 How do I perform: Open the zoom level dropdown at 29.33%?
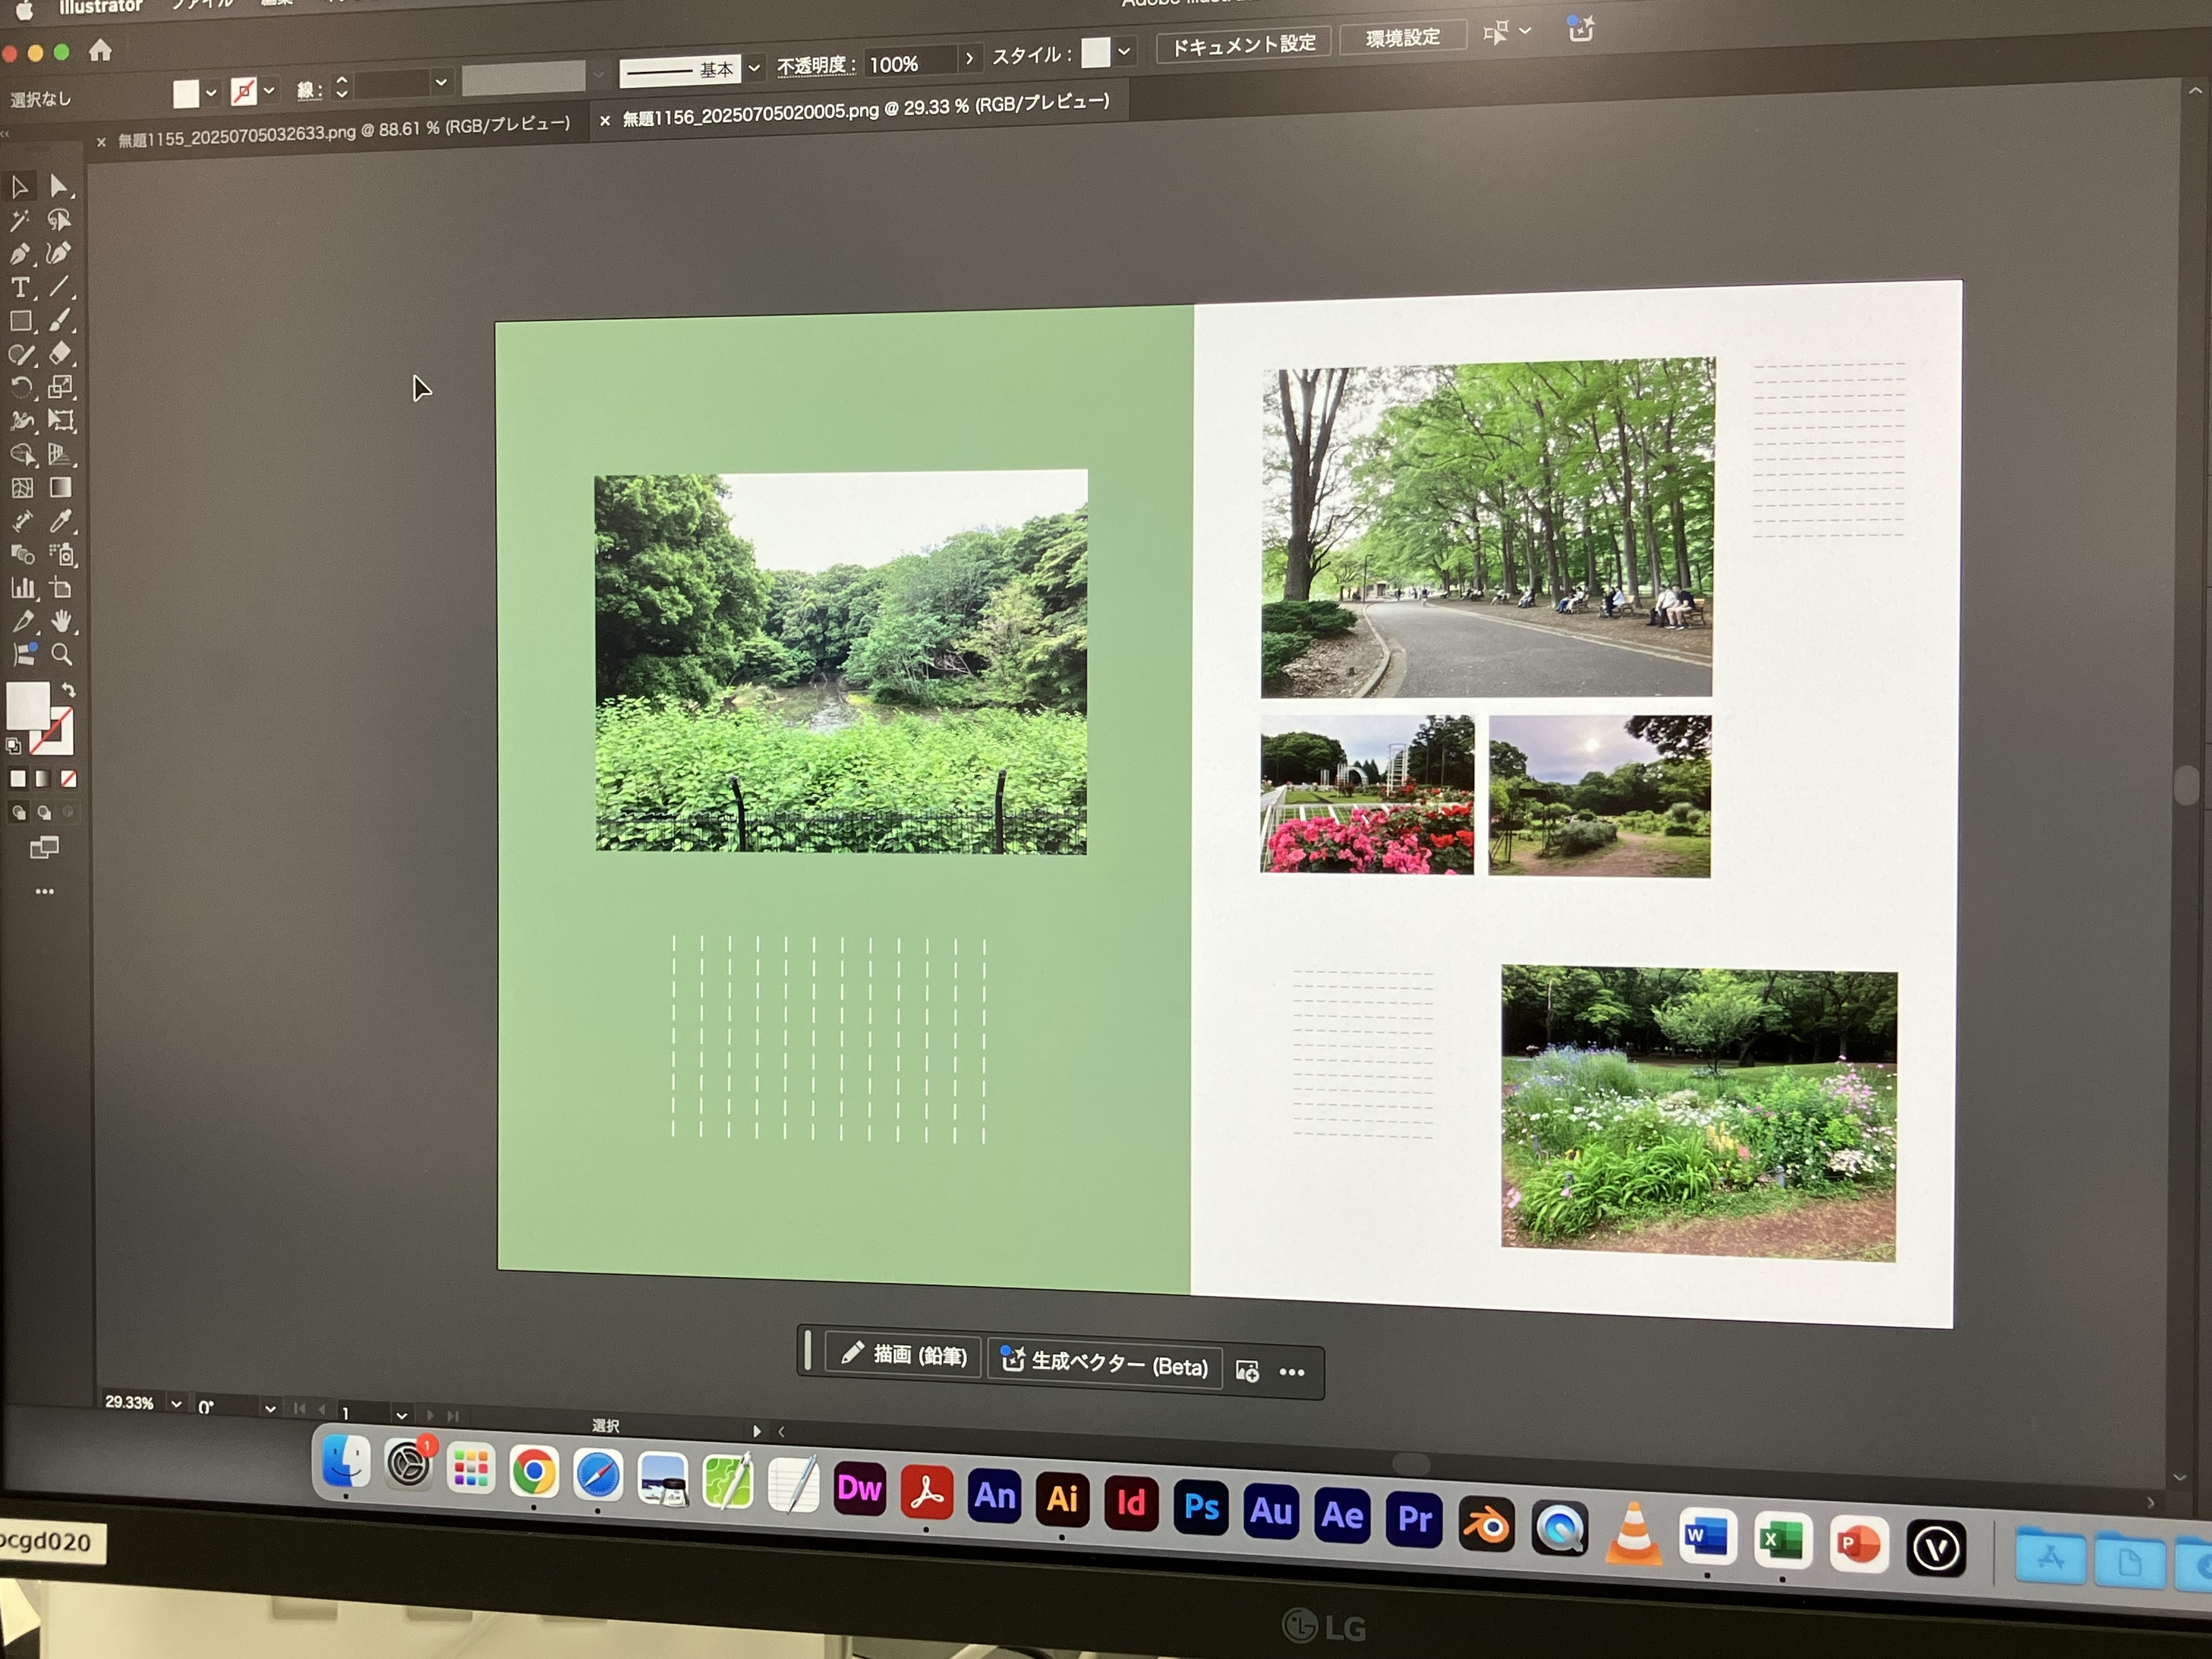176,1404
